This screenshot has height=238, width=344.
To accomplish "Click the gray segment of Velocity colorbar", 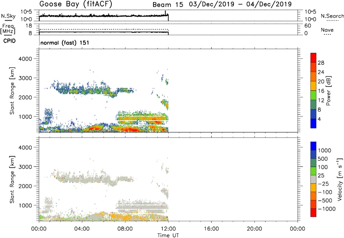I will point(313,179).
